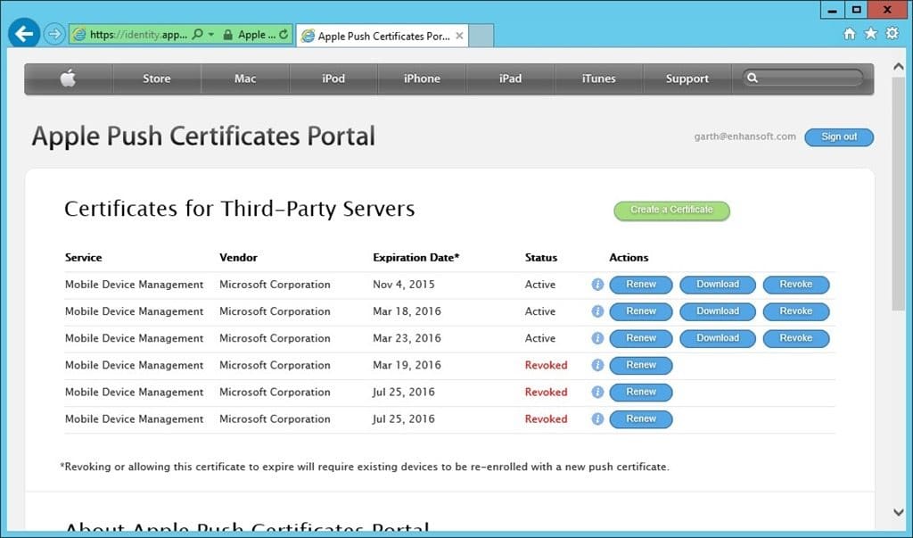Open browser Tools gear icon

tap(892, 33)
